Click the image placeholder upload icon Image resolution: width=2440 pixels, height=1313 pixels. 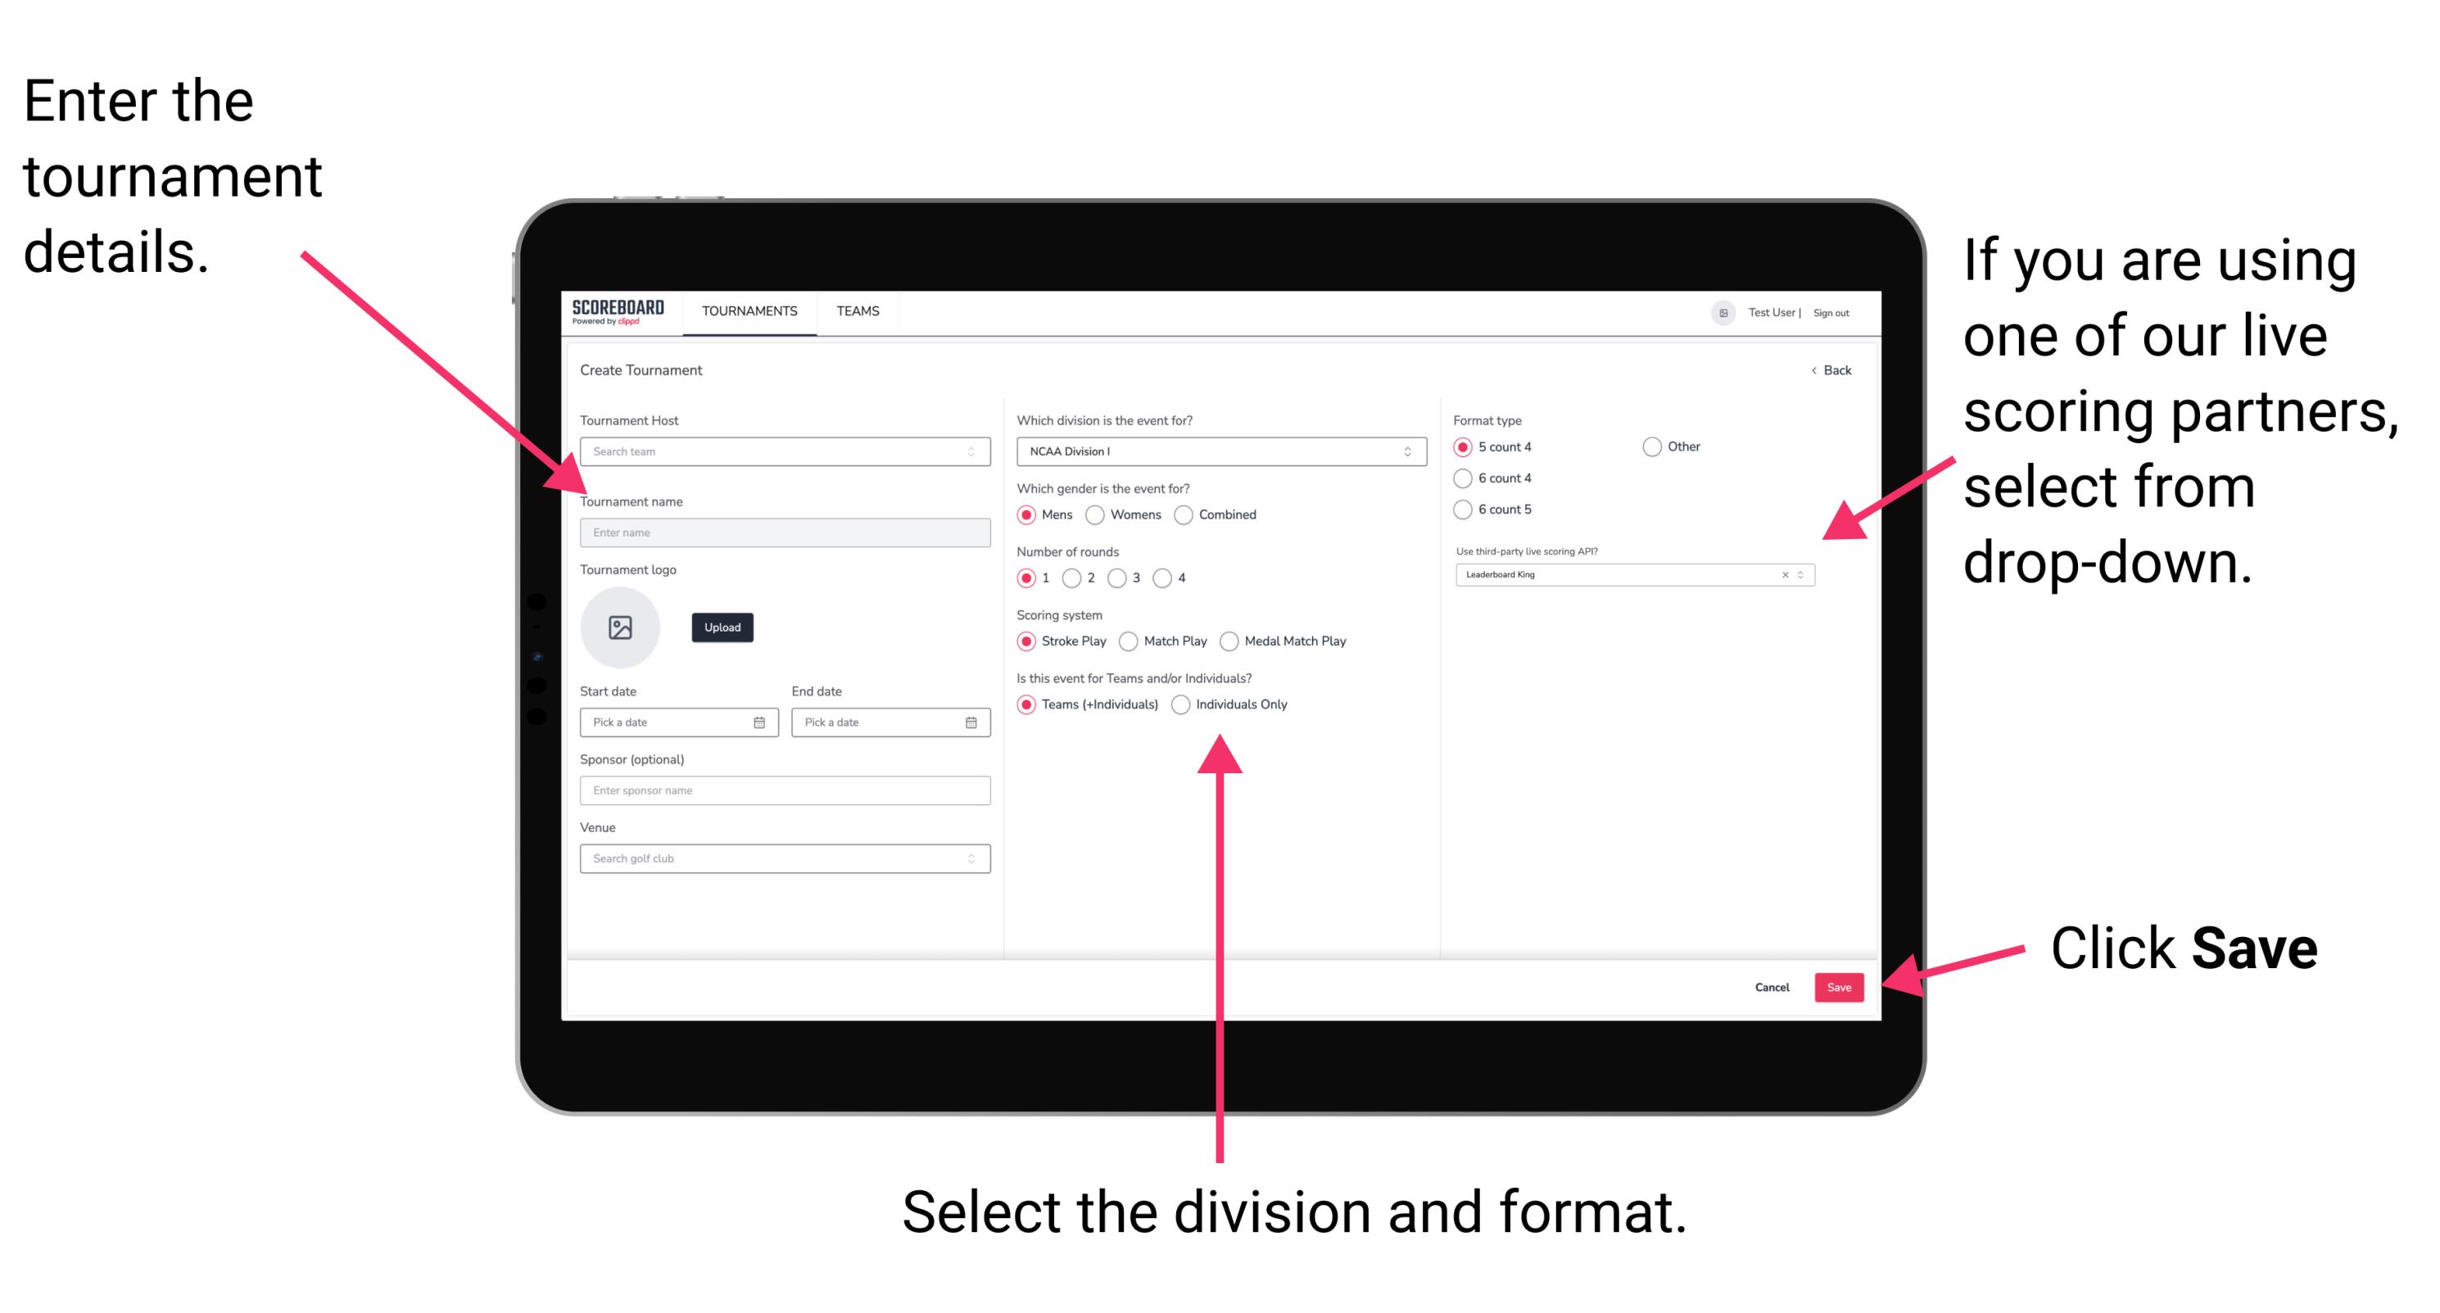coord(619,627)
